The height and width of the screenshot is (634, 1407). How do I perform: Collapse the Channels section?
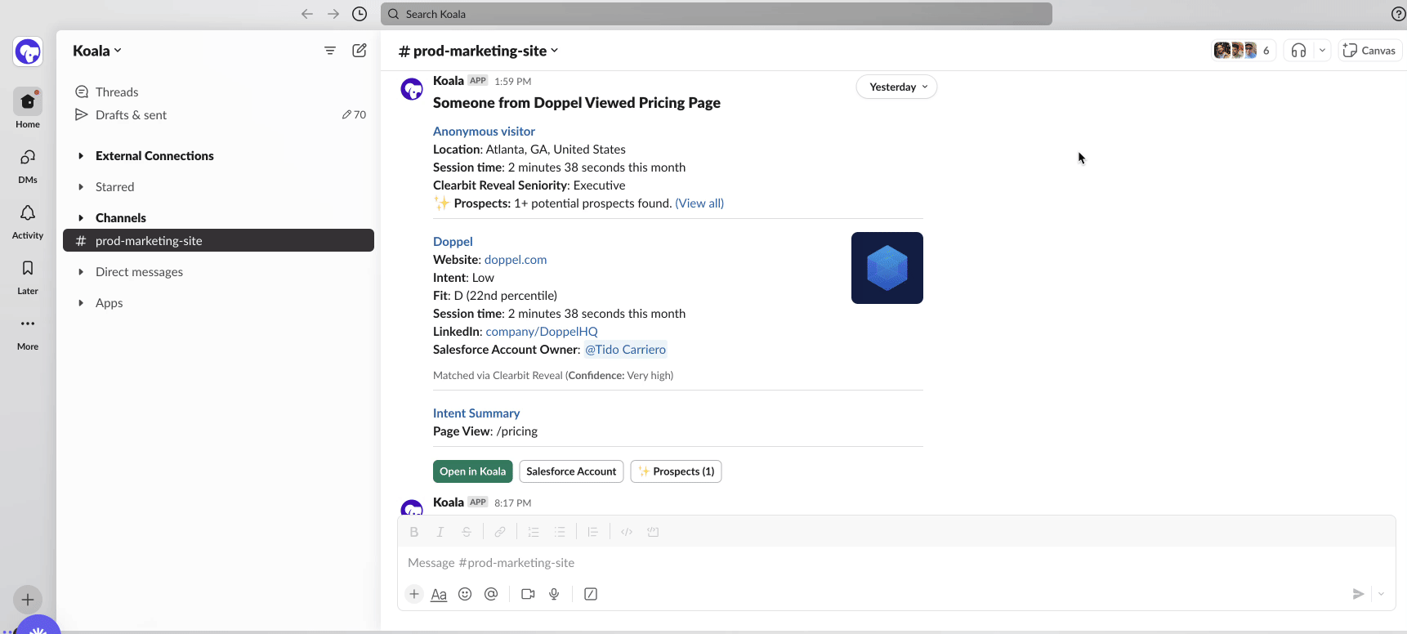click(81, 218)
